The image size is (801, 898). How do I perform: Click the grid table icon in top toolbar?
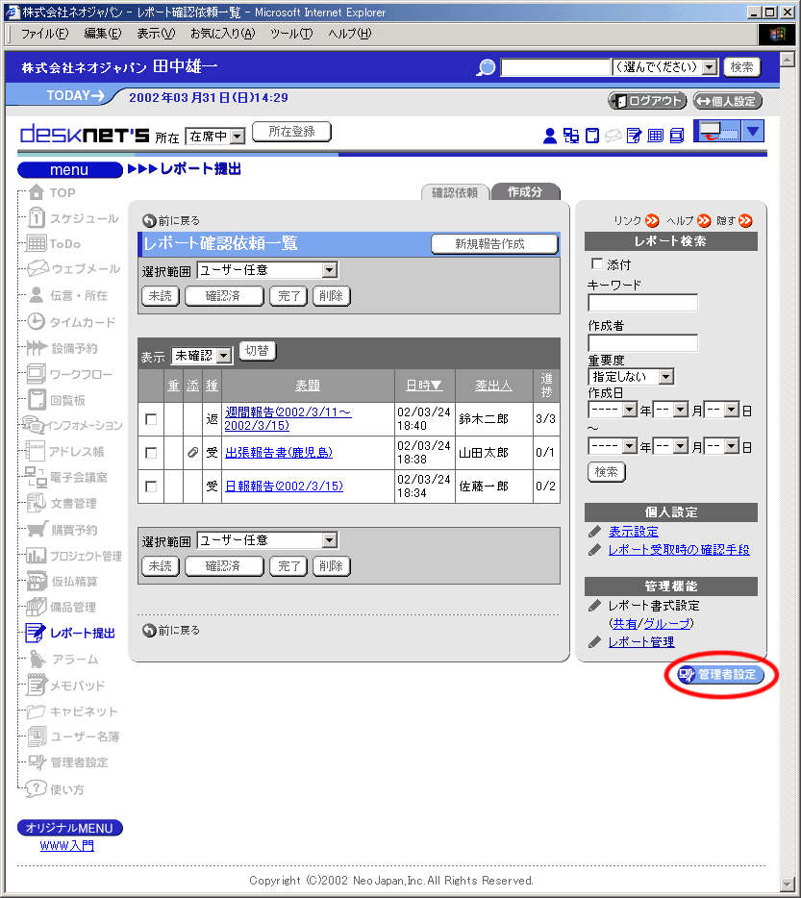(655, 136)
